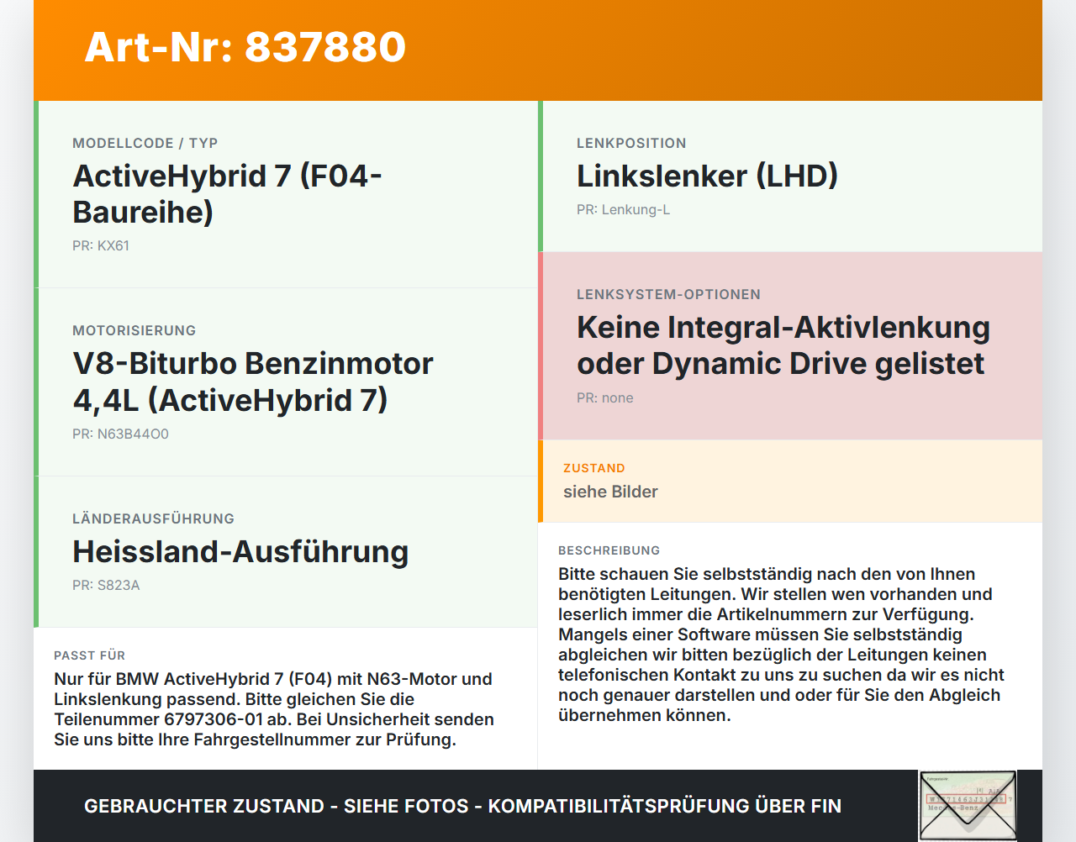Click the PR: none label
The height and width of the screenshot is (842, 1076).
604,398
